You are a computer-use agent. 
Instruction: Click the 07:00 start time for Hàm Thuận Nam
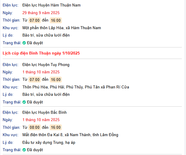click(x=35, y=20)
